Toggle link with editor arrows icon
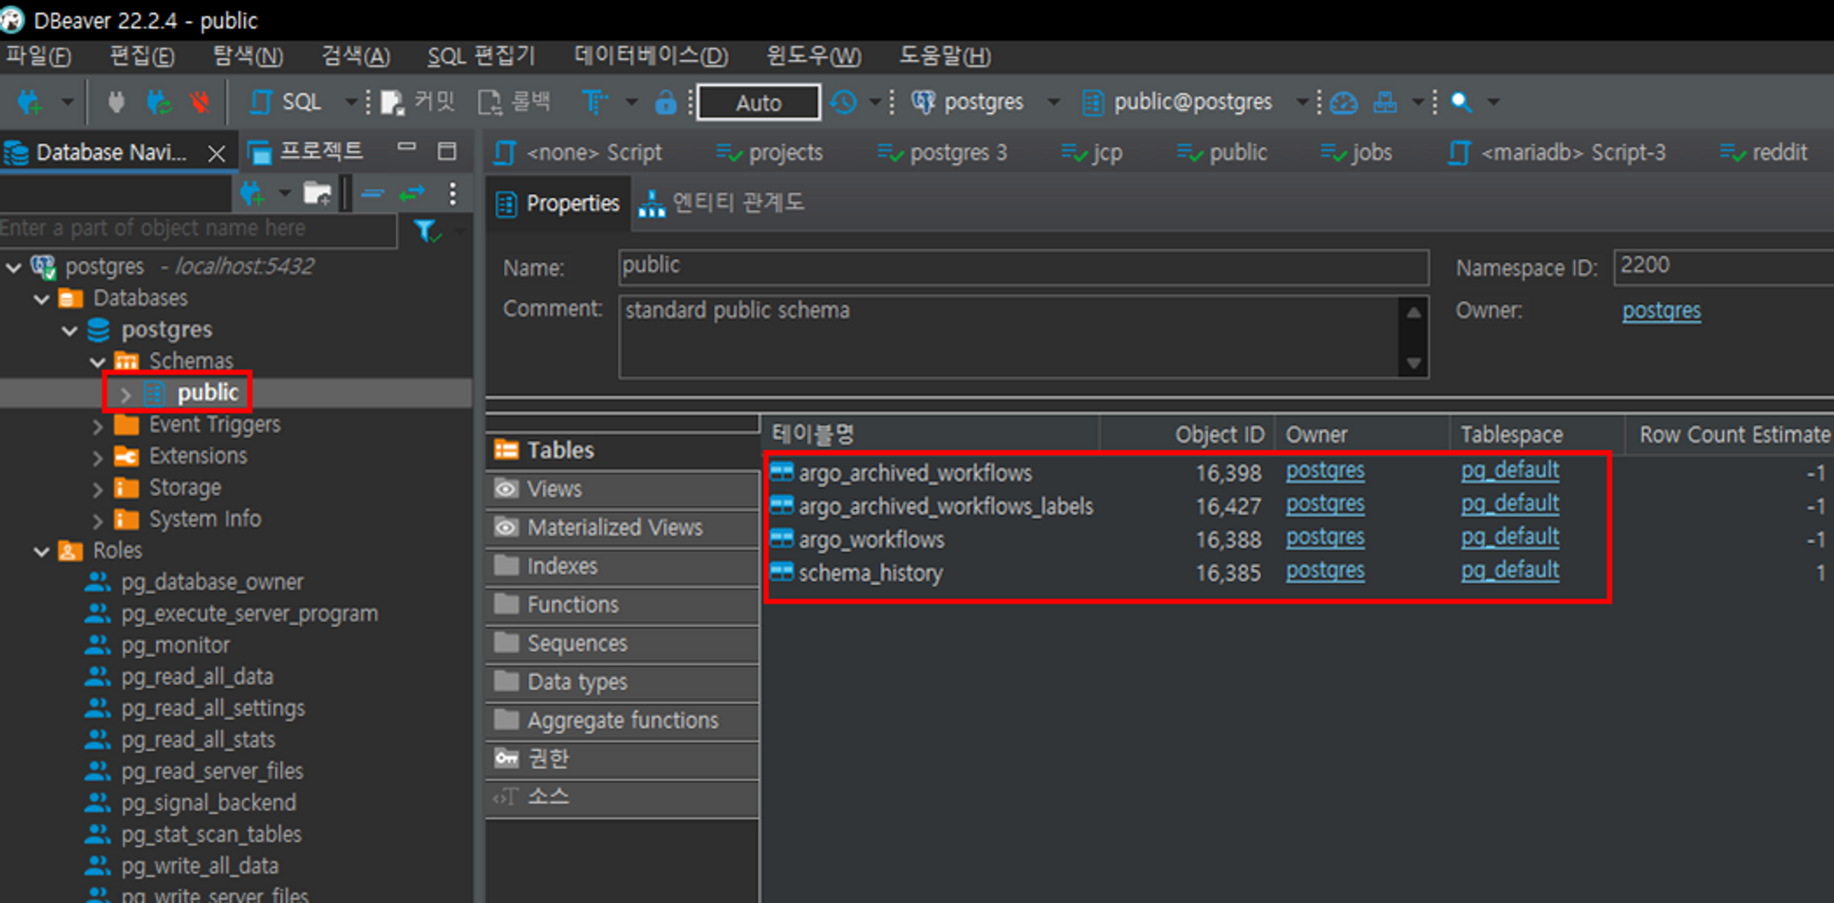Screen dimensions: 1834x903 412,193
